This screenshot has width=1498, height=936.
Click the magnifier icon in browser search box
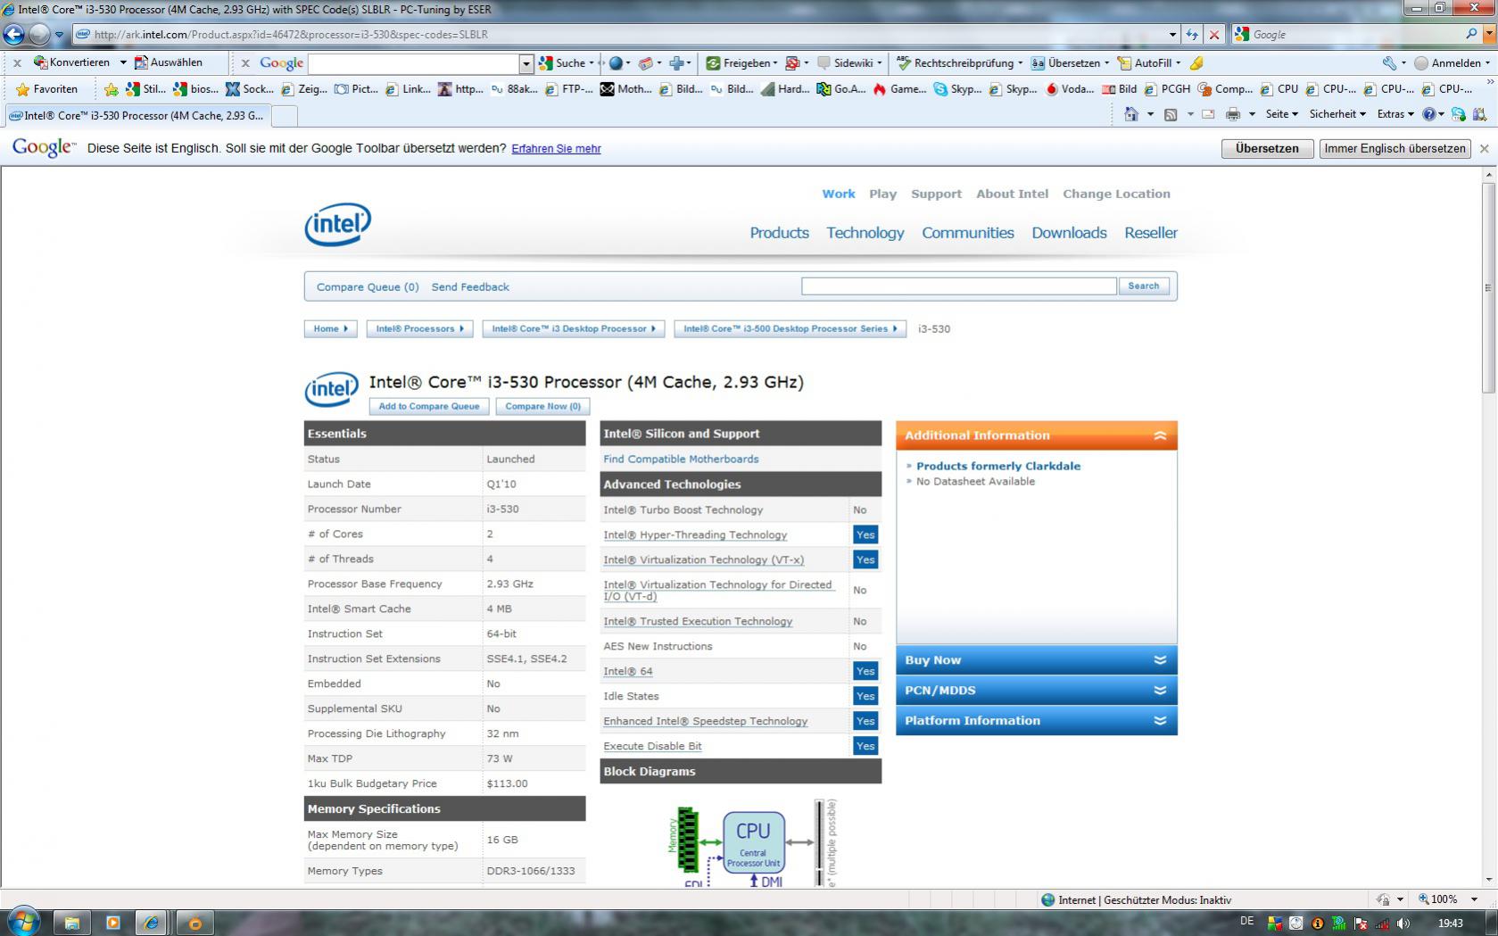coord(1471,34)
